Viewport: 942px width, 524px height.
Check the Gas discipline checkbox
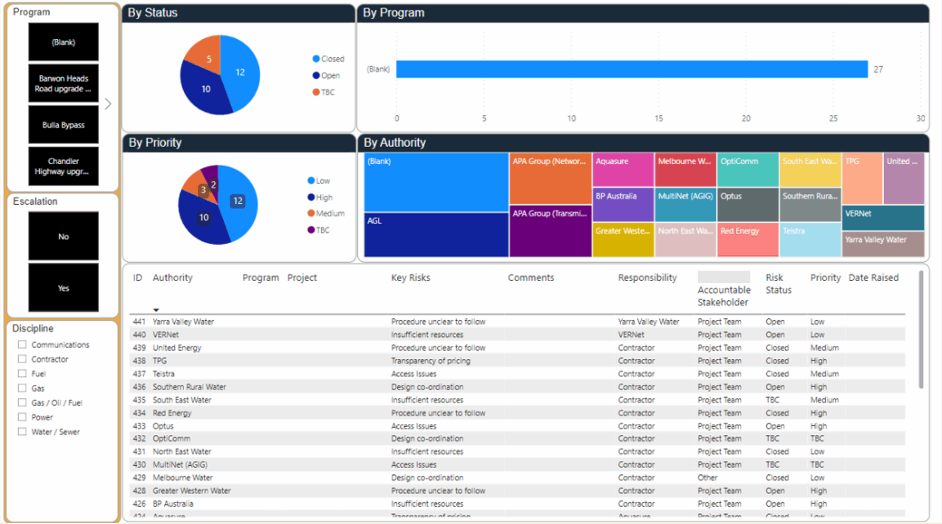[x=22, y=388]
